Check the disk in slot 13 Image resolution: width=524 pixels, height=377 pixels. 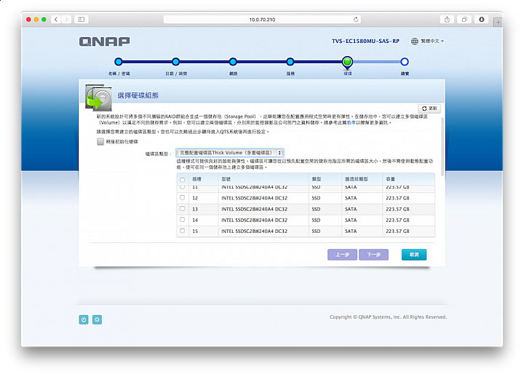point(182,209)
